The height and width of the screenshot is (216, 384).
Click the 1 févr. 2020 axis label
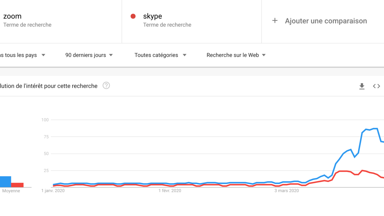pyautogui.click(x=170, y=191)
